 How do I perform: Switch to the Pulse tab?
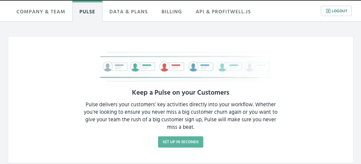(87, 12)
